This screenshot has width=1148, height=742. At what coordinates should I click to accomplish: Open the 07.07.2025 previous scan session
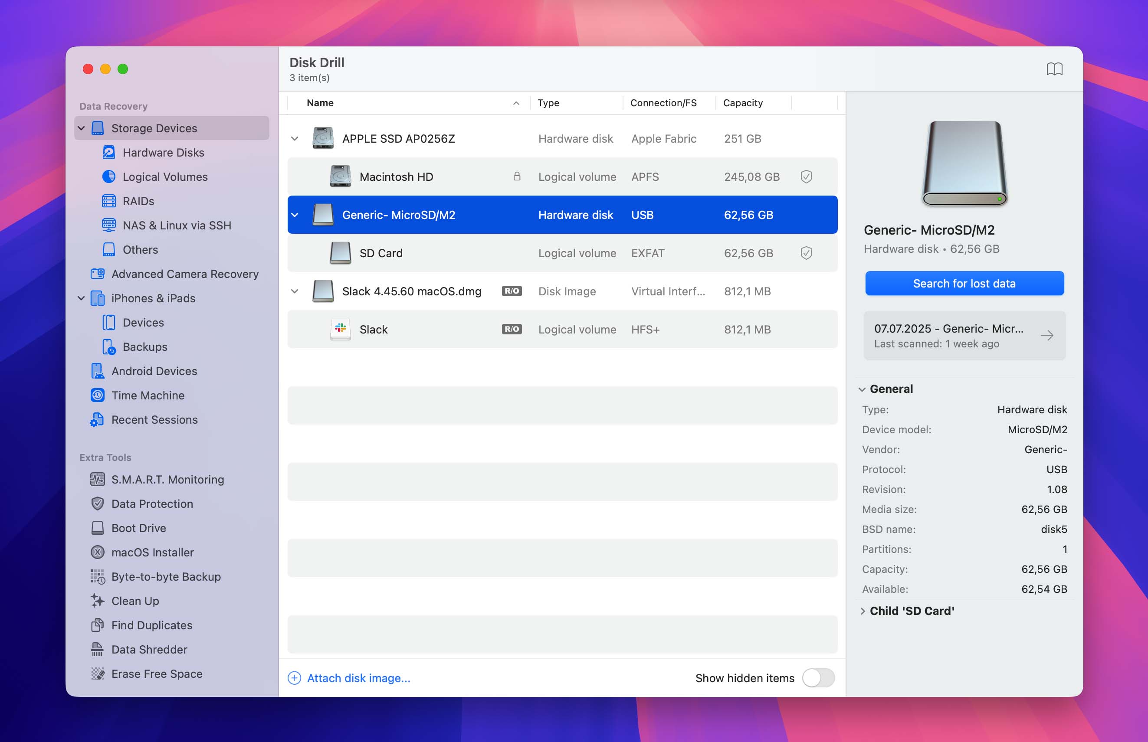click(x=964, y=335)
